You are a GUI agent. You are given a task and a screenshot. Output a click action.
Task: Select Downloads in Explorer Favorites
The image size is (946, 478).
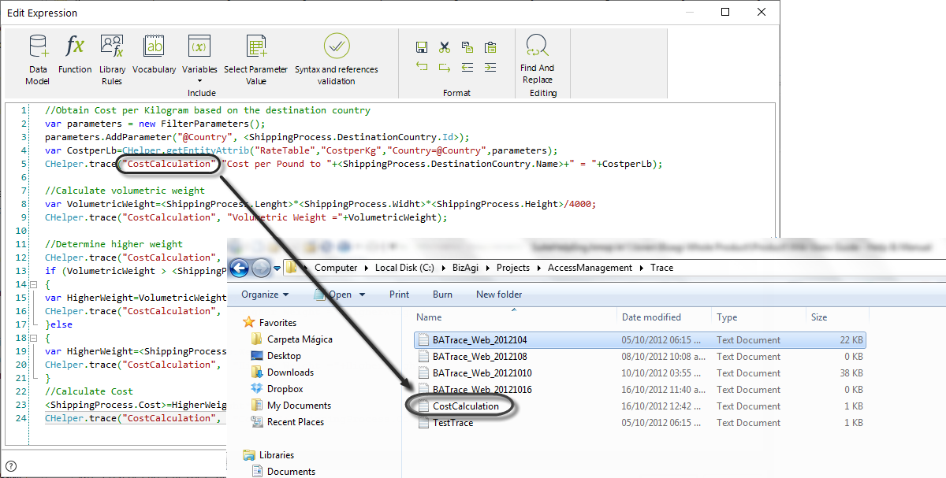coord(282,372)
